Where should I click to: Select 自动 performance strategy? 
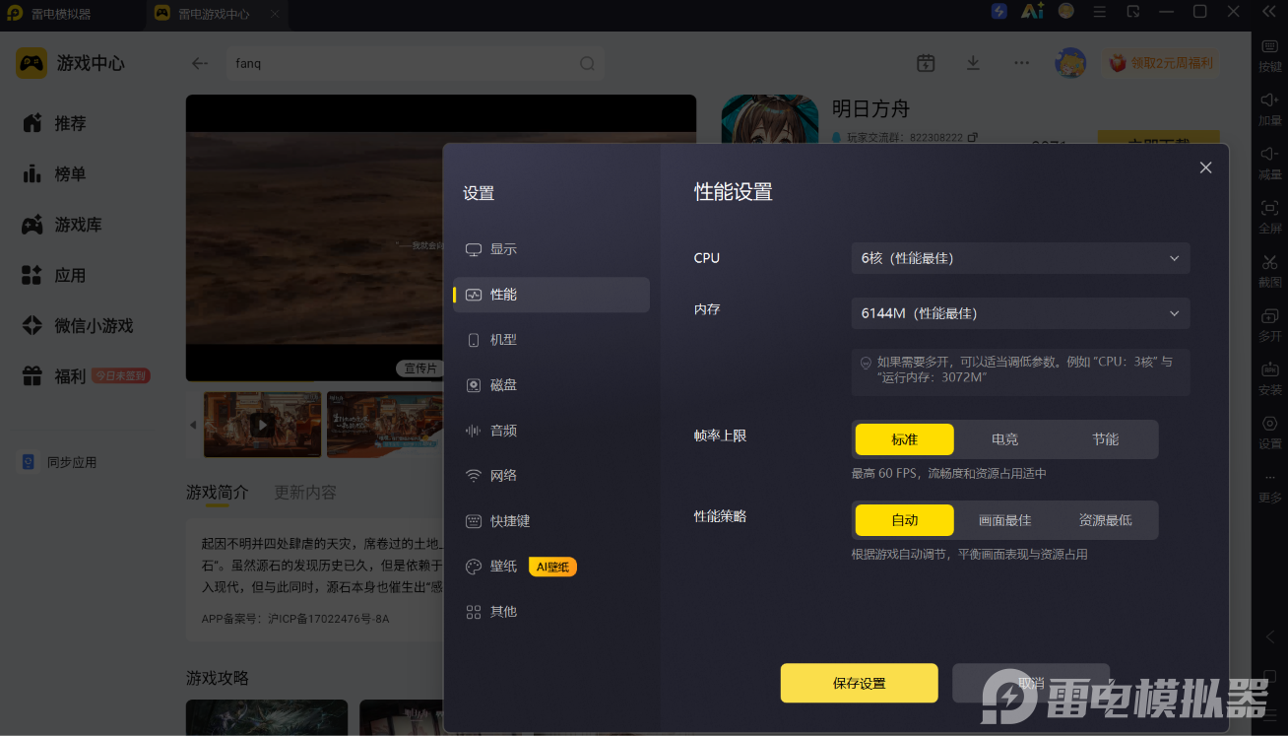coord(905,520)
